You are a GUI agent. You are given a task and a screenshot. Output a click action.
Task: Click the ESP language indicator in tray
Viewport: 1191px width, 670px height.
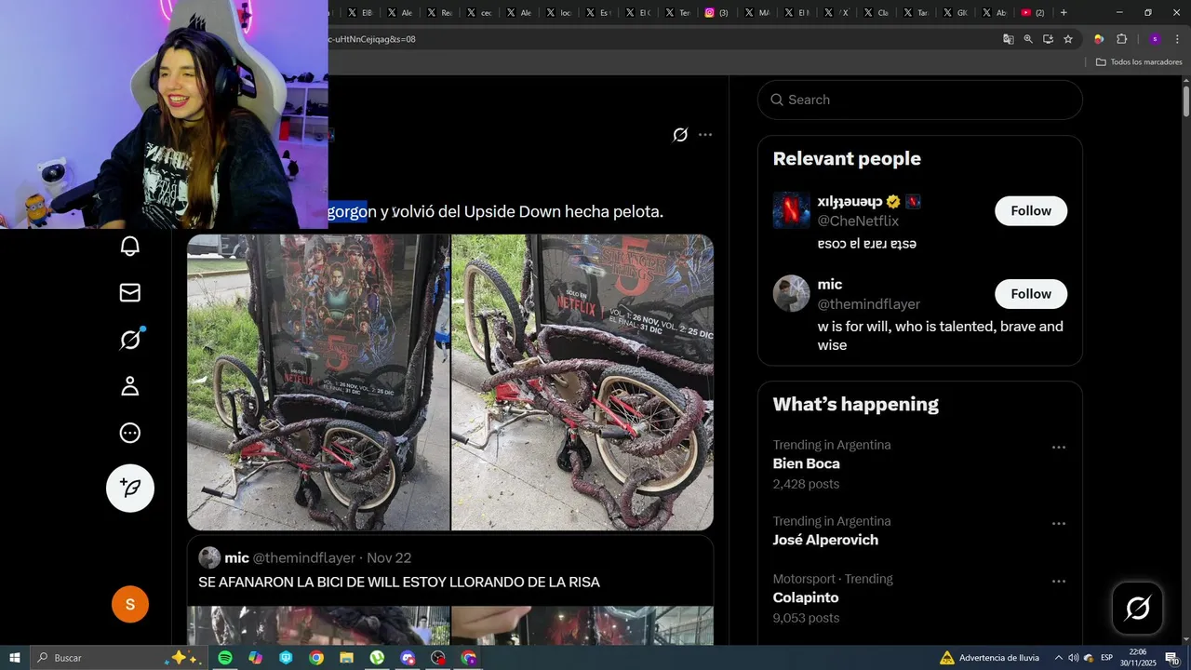coord(1106,658)
